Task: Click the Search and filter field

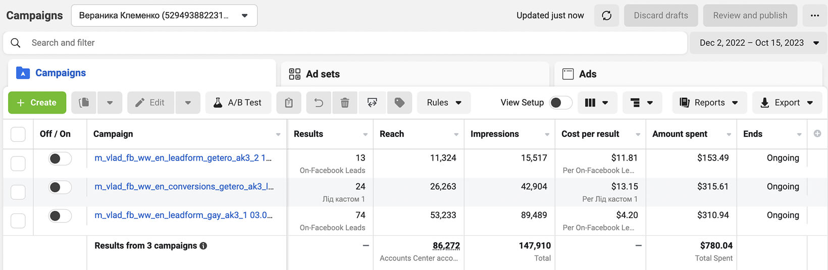Action: [345, 43]
